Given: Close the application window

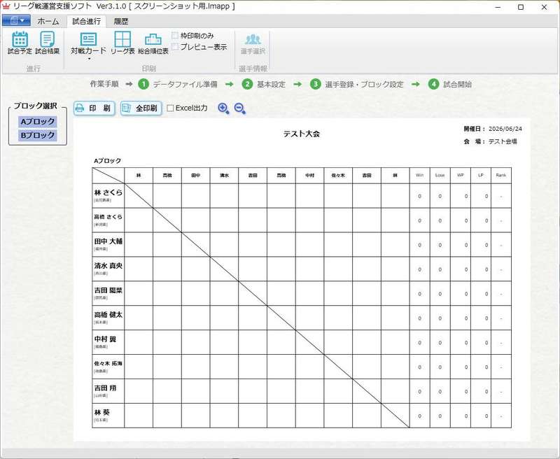Looking at the screenshot, I should (545, 7).
